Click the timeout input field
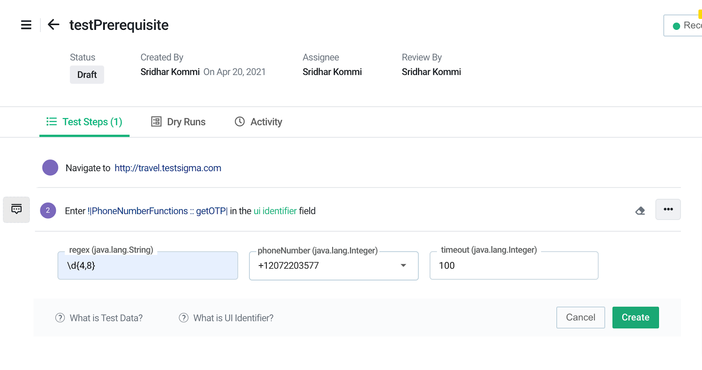Image resolution: width=702 pixels, height=370 pixels. point(514,266)
